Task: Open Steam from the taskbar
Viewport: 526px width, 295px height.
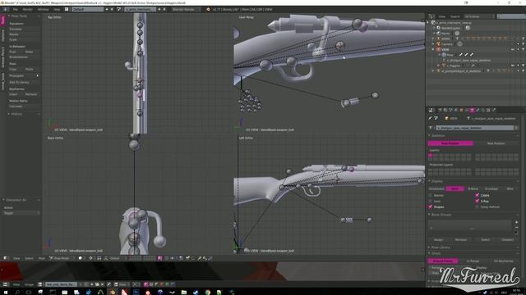Action: [196, 292]
